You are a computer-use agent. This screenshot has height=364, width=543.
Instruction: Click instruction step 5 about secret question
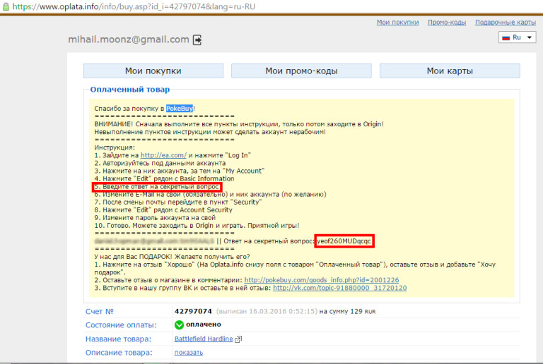click(x=157, y=187)
